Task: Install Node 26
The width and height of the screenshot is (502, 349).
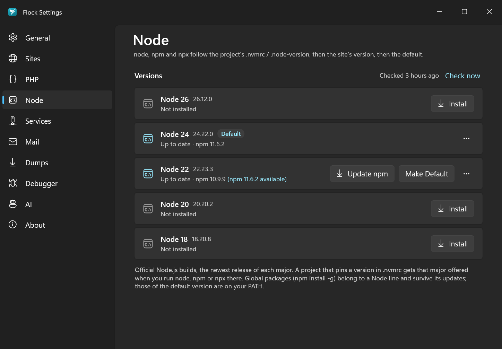Action: tap(452, 104)
